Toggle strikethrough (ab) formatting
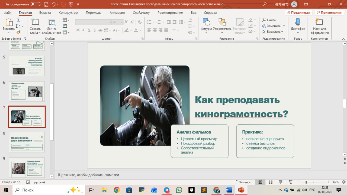347x195 pixels. point(101,30)
